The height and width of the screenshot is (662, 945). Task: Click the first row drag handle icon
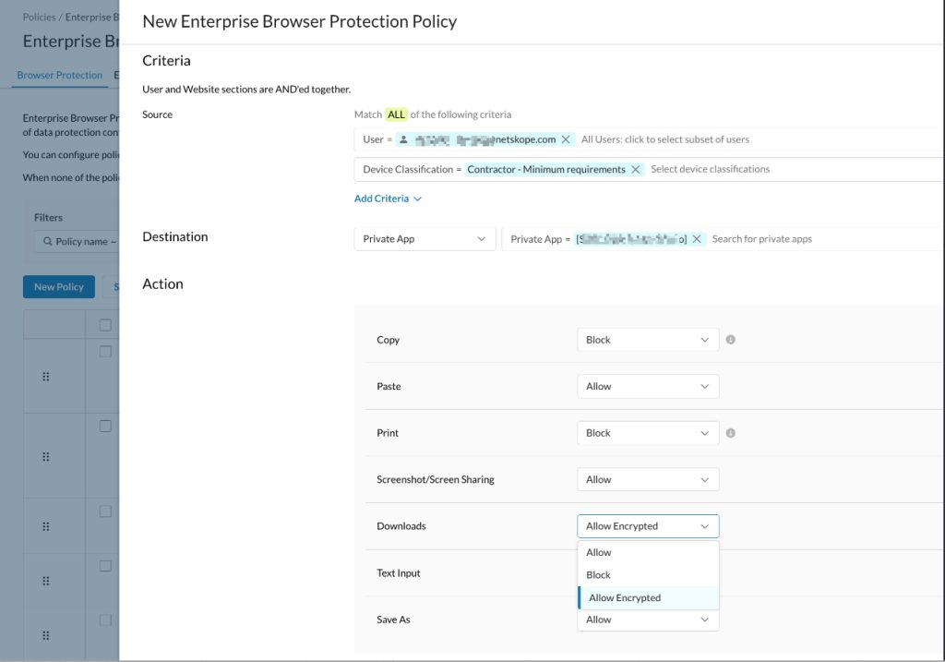pos(46,377)
